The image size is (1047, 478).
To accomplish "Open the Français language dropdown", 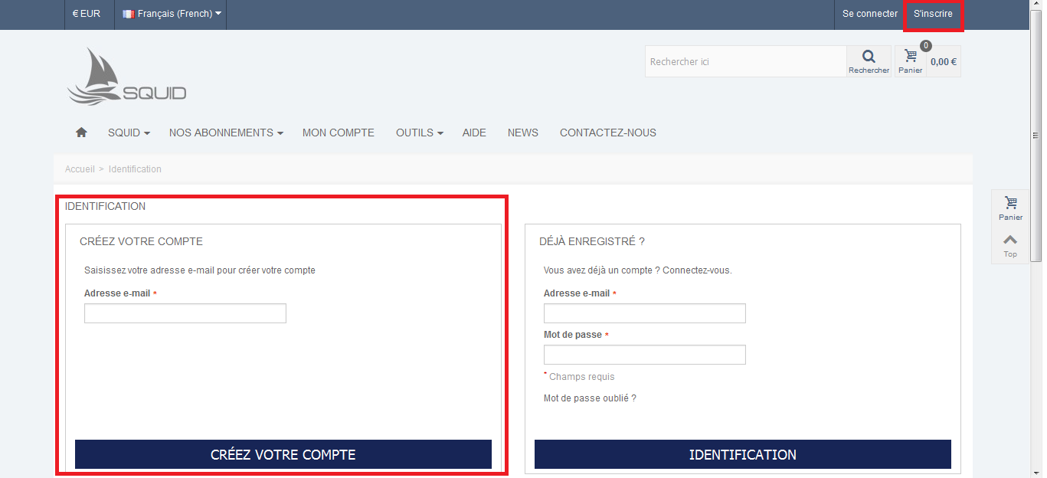I will [172, 14].
